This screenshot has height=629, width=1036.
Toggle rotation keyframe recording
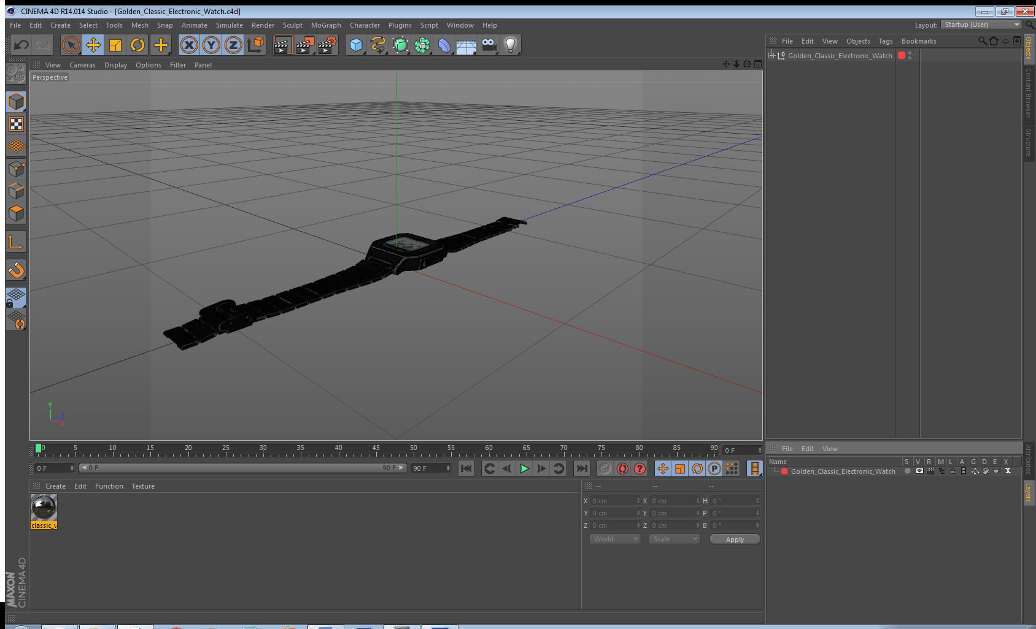[697, 468]
